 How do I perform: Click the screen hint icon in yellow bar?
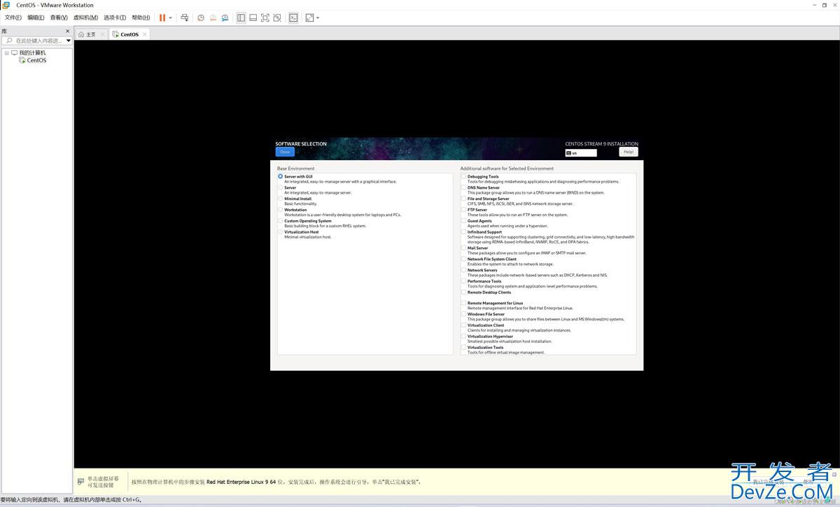pyautogui.click(x=81, y=482)
